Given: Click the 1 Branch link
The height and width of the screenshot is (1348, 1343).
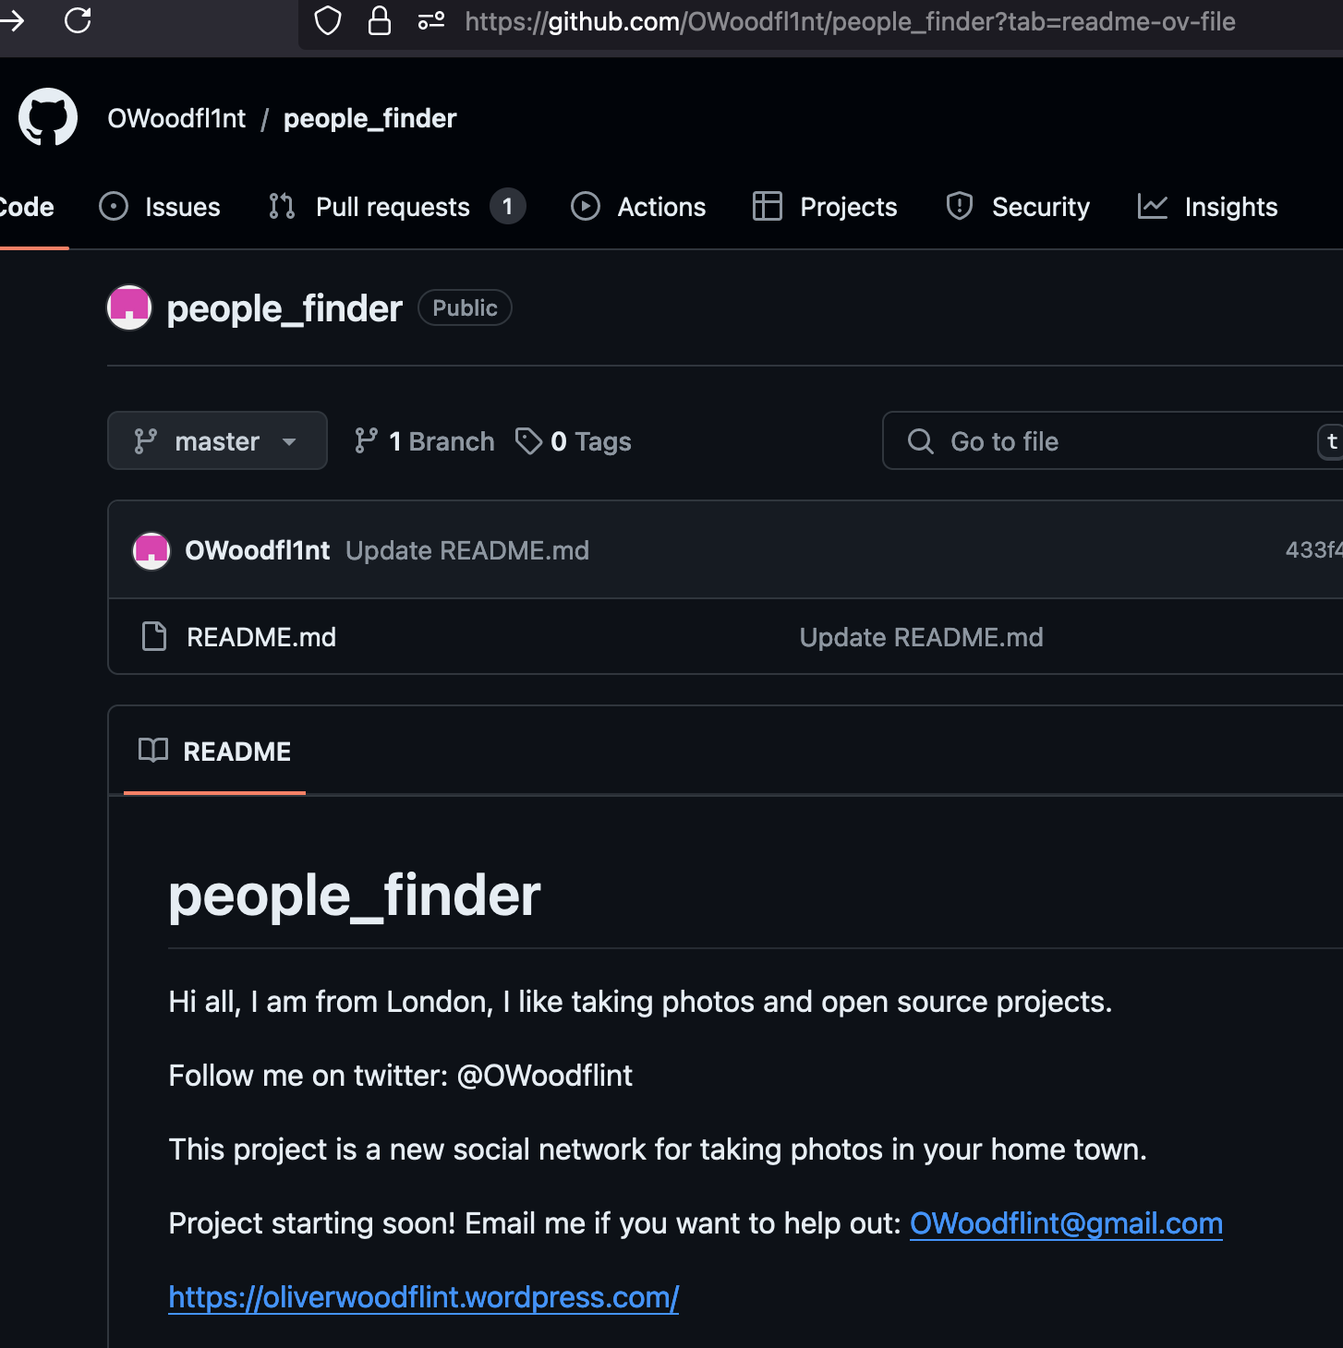Looking at the screenshot, I should pyautogui.click(x=424, y=441).
